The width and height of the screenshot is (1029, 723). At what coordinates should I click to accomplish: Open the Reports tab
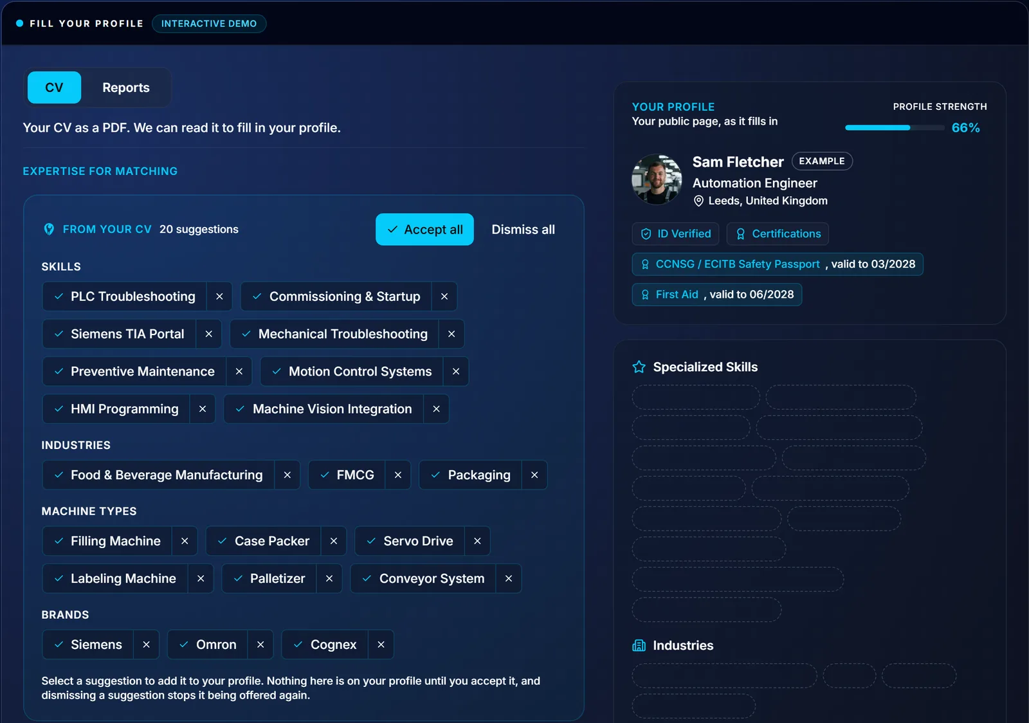tap(126, 87)
